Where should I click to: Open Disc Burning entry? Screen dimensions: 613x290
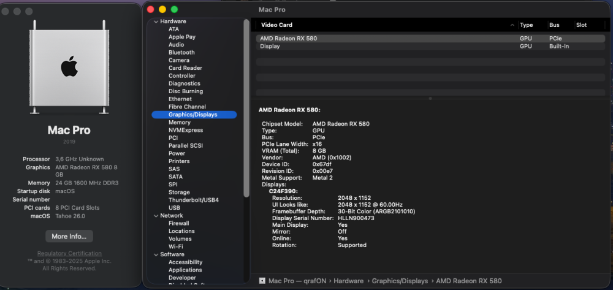point(186,91)
